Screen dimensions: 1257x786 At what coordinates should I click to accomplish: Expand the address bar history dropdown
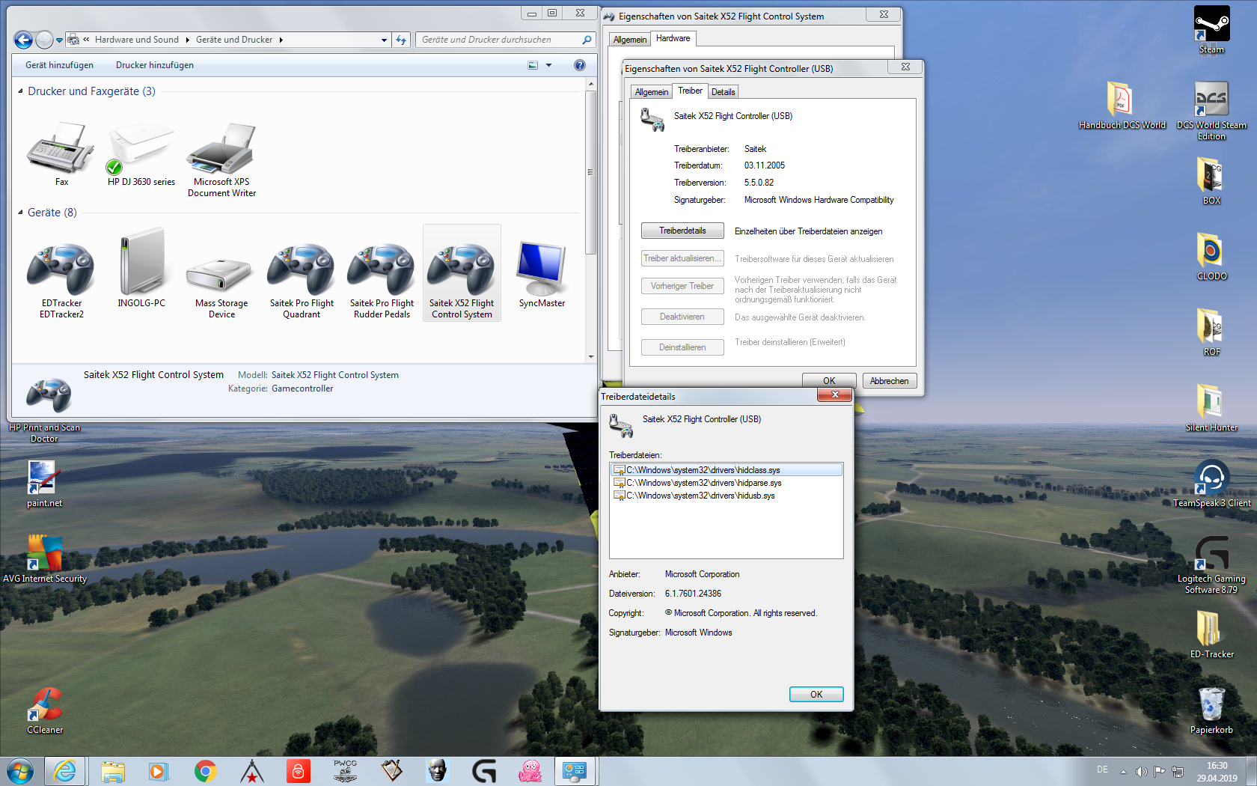tap(384, 40)
